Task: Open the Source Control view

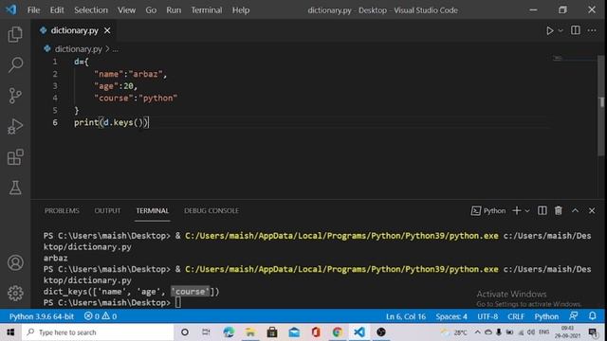Action: click(15, 96)
